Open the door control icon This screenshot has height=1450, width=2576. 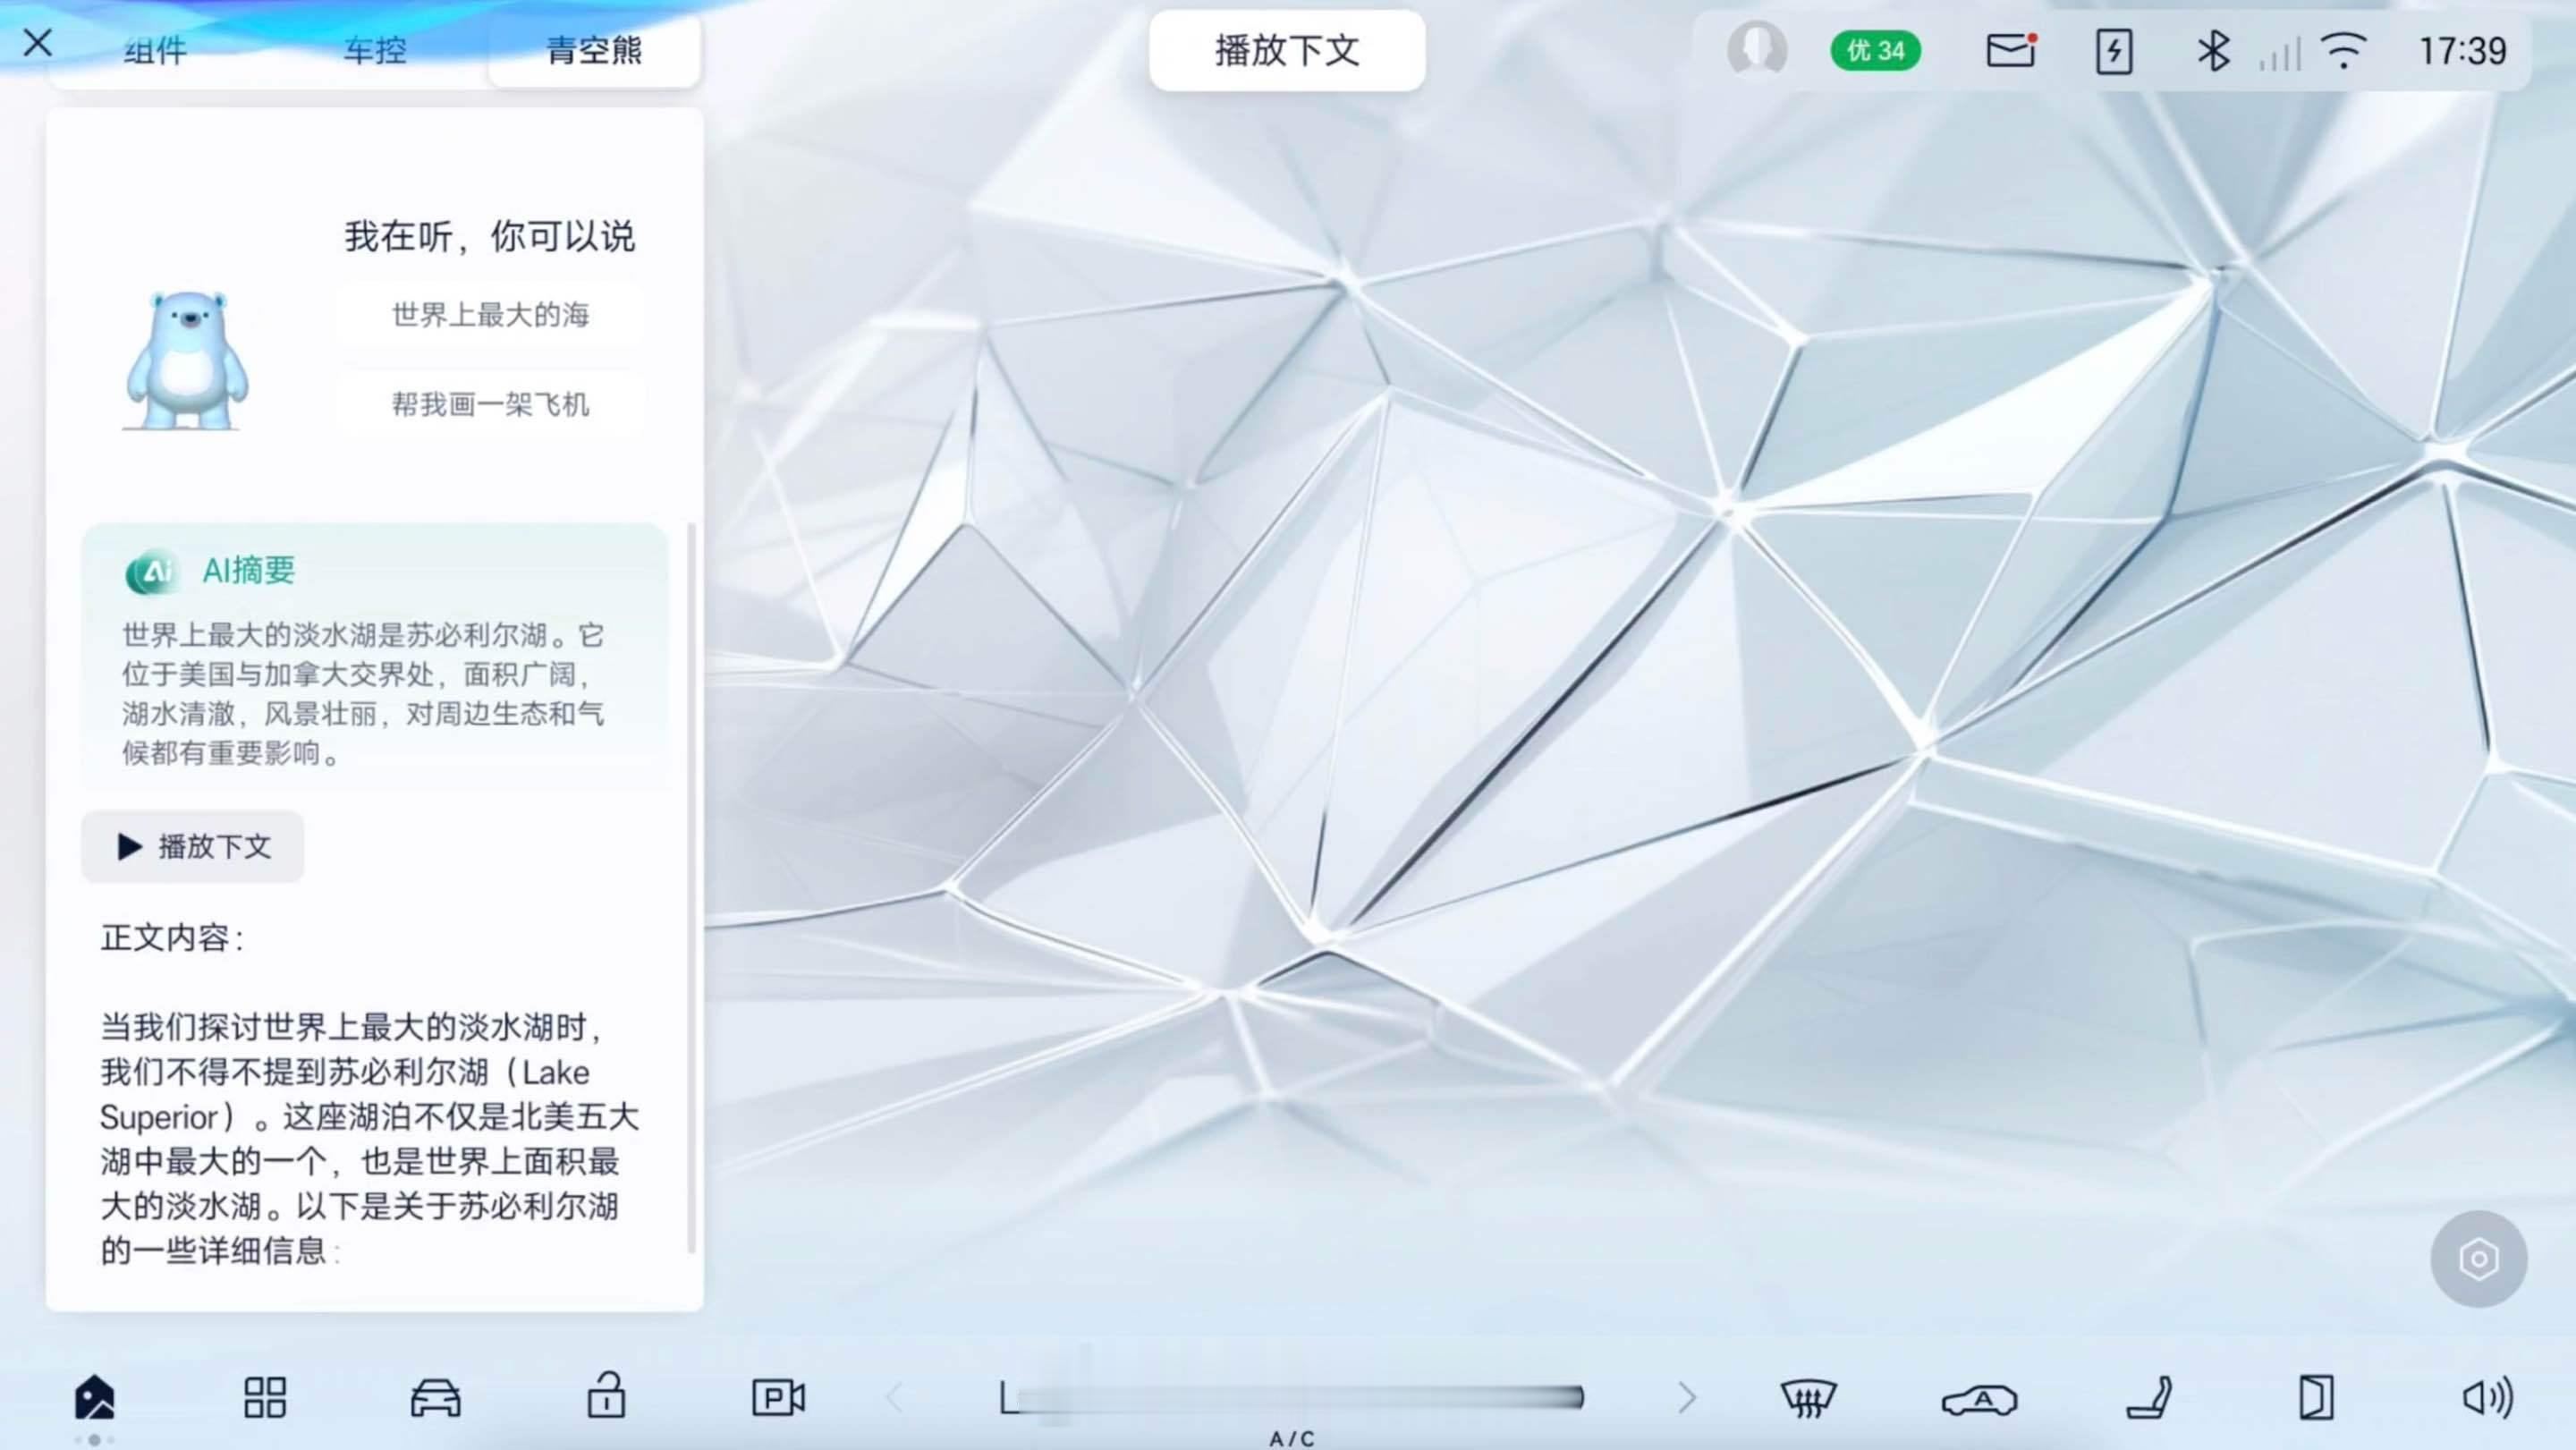point(2316,1397)
